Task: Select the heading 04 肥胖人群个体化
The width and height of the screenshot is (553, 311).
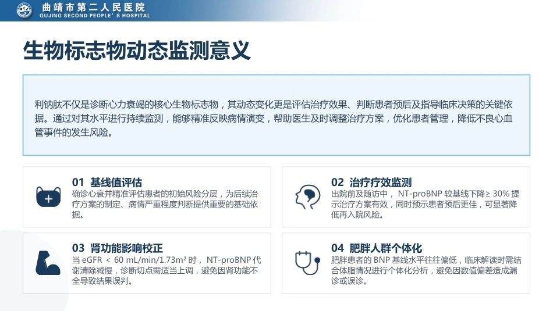Action: pyautogui.click(x=376, y=248)
